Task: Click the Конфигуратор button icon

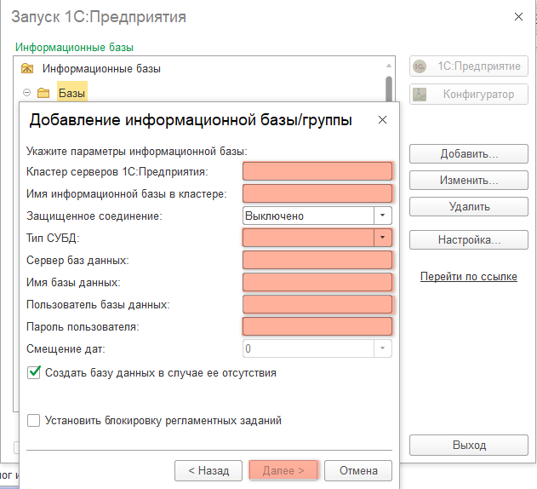Action: pos(420,95)
